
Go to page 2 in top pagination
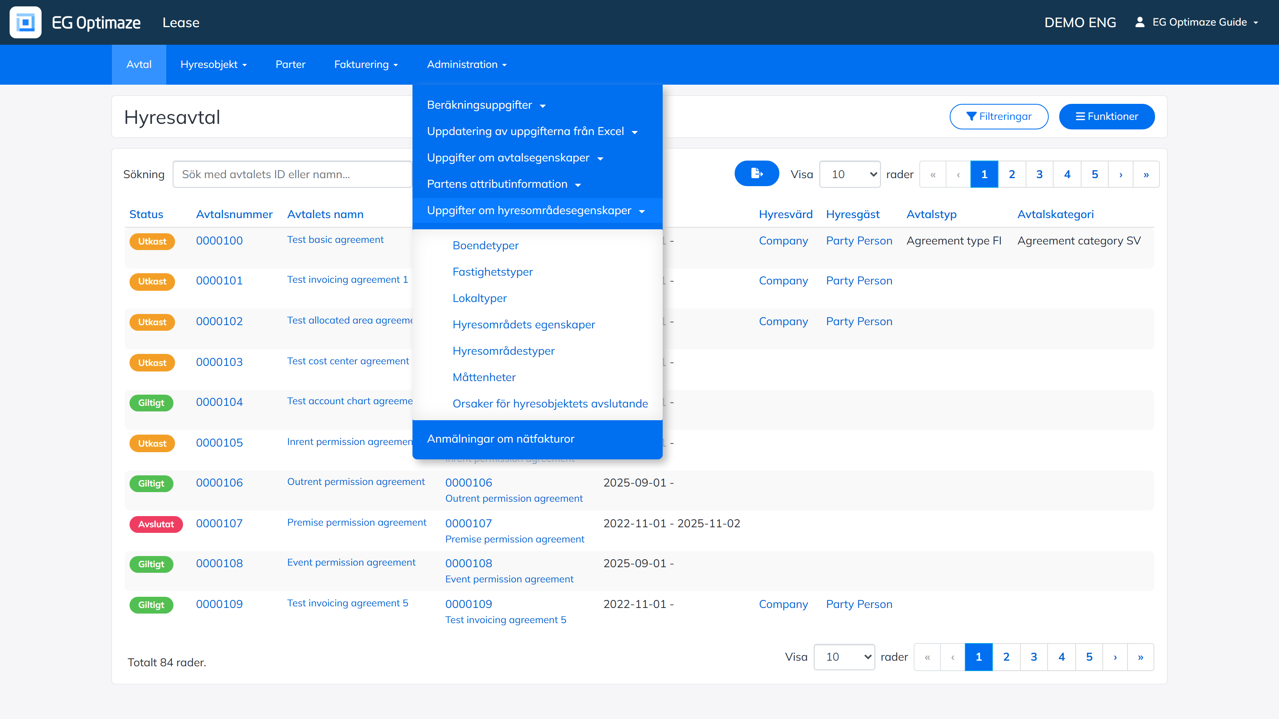1012,174
